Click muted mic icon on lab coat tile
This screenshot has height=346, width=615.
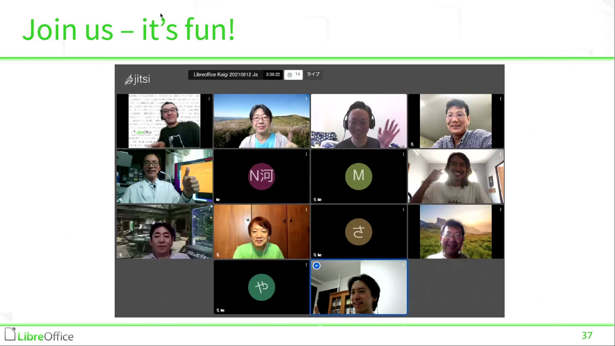(121, 200)
